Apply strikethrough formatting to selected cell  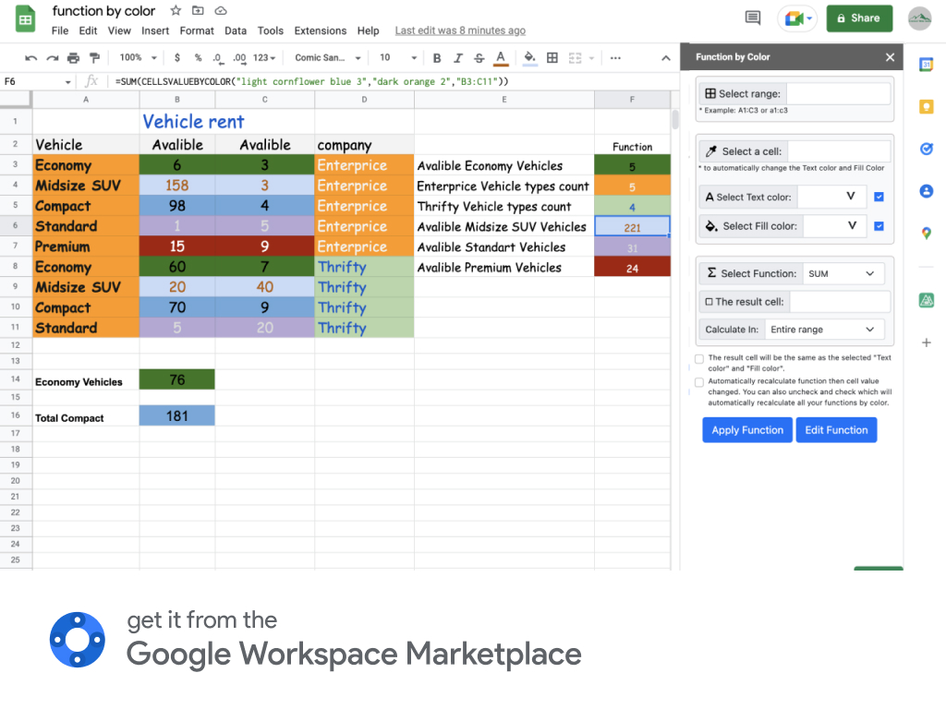(479, 57)
